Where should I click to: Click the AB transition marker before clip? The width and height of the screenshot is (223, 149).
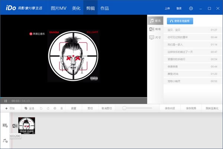pyautogui.click(x=15, y=126)
